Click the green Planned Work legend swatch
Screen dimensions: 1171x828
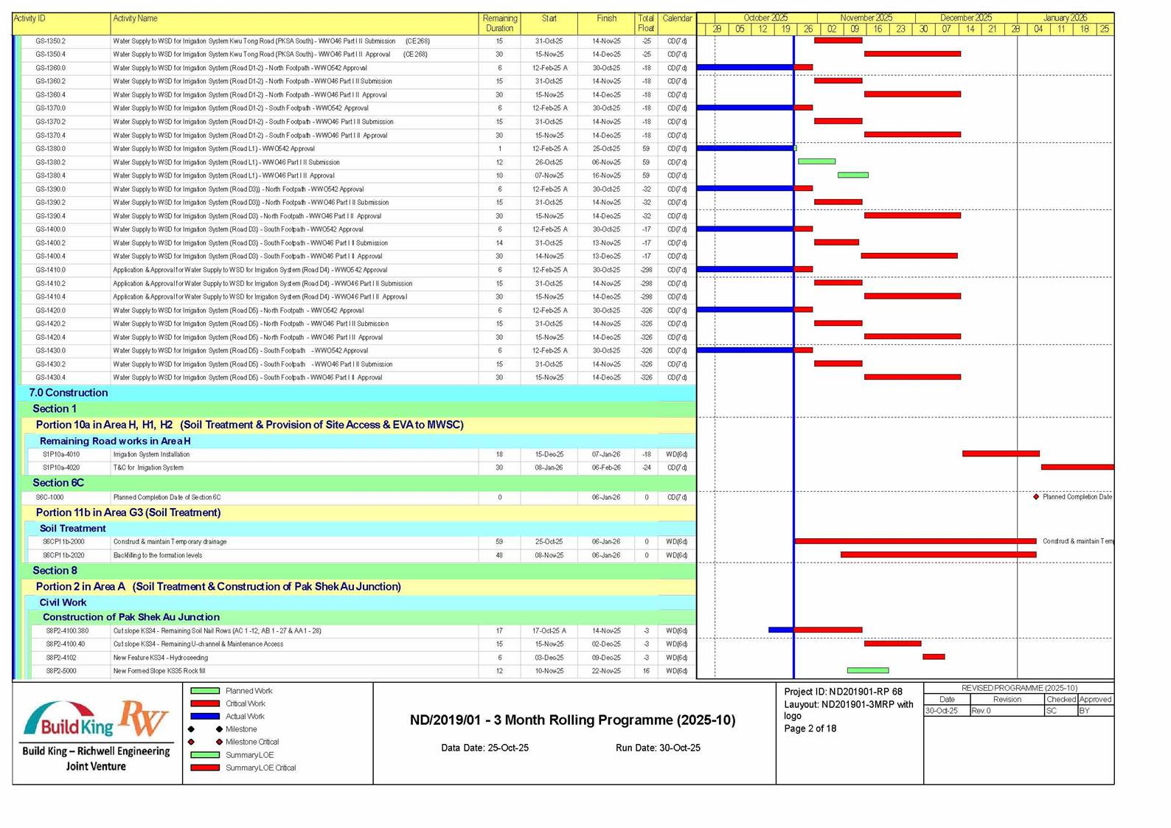click(x=205, y=691)
